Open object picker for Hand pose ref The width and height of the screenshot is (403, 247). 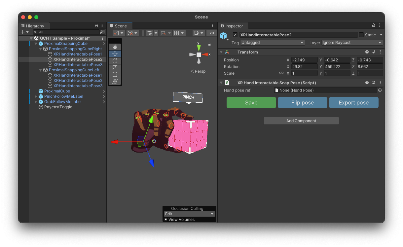[380, 90]
